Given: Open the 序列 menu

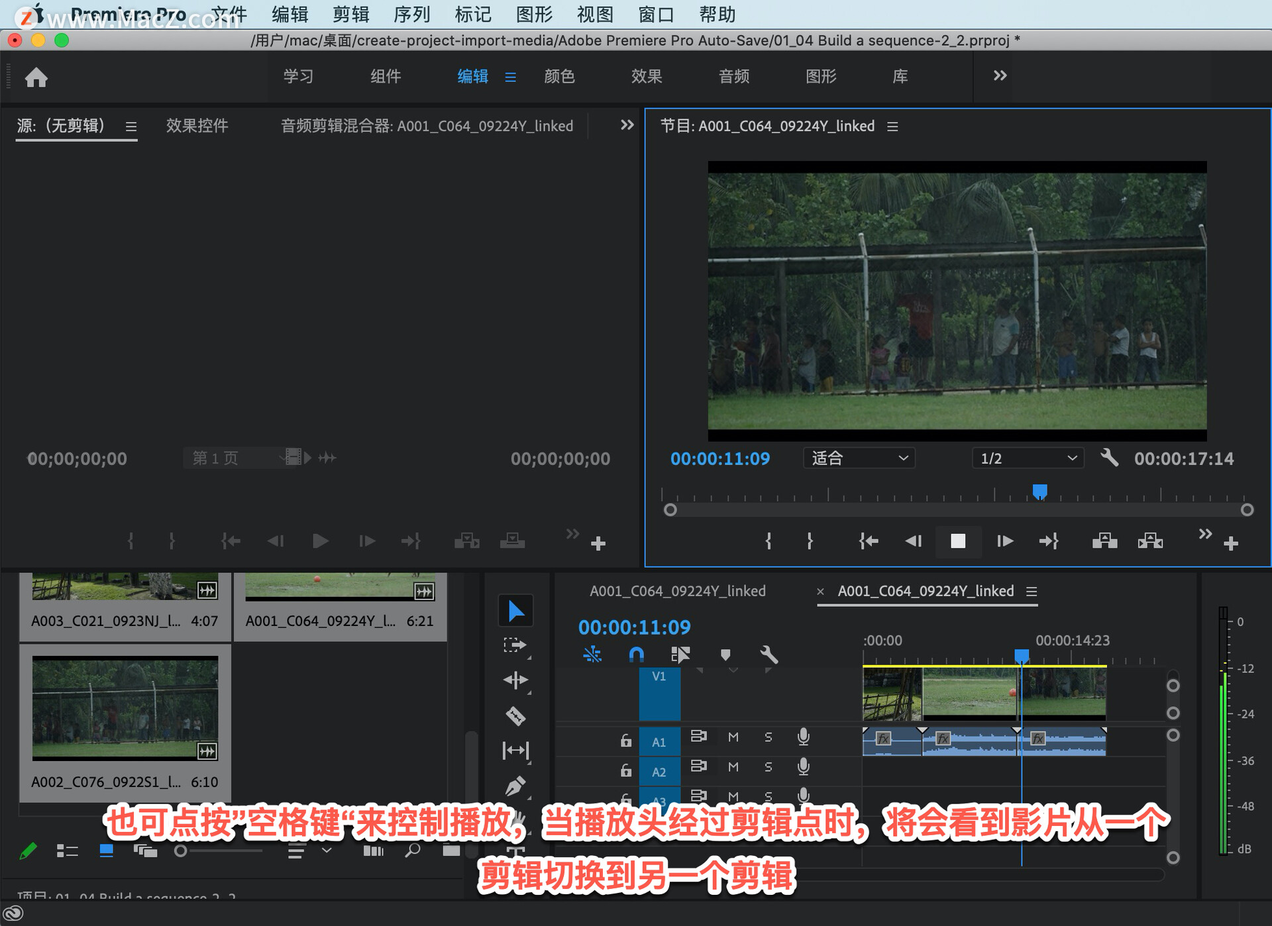Looking at the screenshot, I should 411,15.
